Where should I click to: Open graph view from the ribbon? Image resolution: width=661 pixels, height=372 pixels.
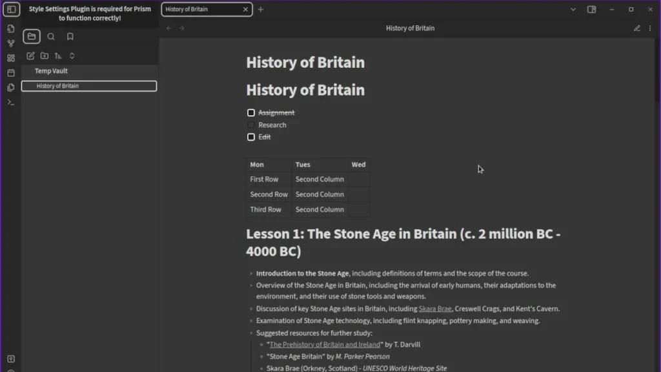click(11, 43)
